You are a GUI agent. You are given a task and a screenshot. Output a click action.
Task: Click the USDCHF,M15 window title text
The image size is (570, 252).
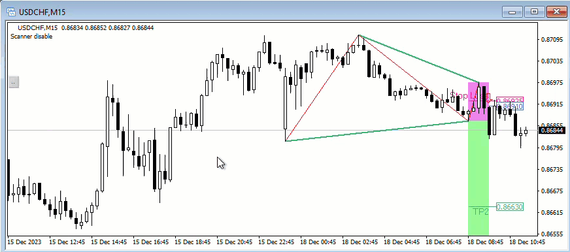click(42, 12)
